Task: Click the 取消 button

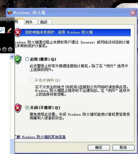Action: coord(123,148)
